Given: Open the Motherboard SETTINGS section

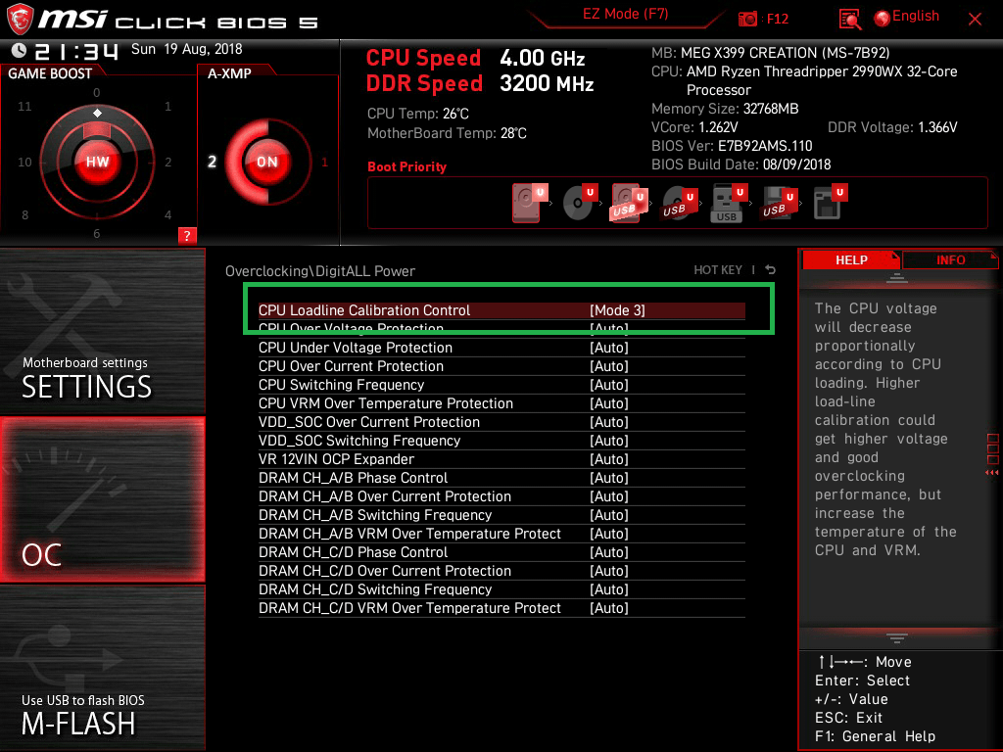Looking at the screenshot, I should click(102, 331).
